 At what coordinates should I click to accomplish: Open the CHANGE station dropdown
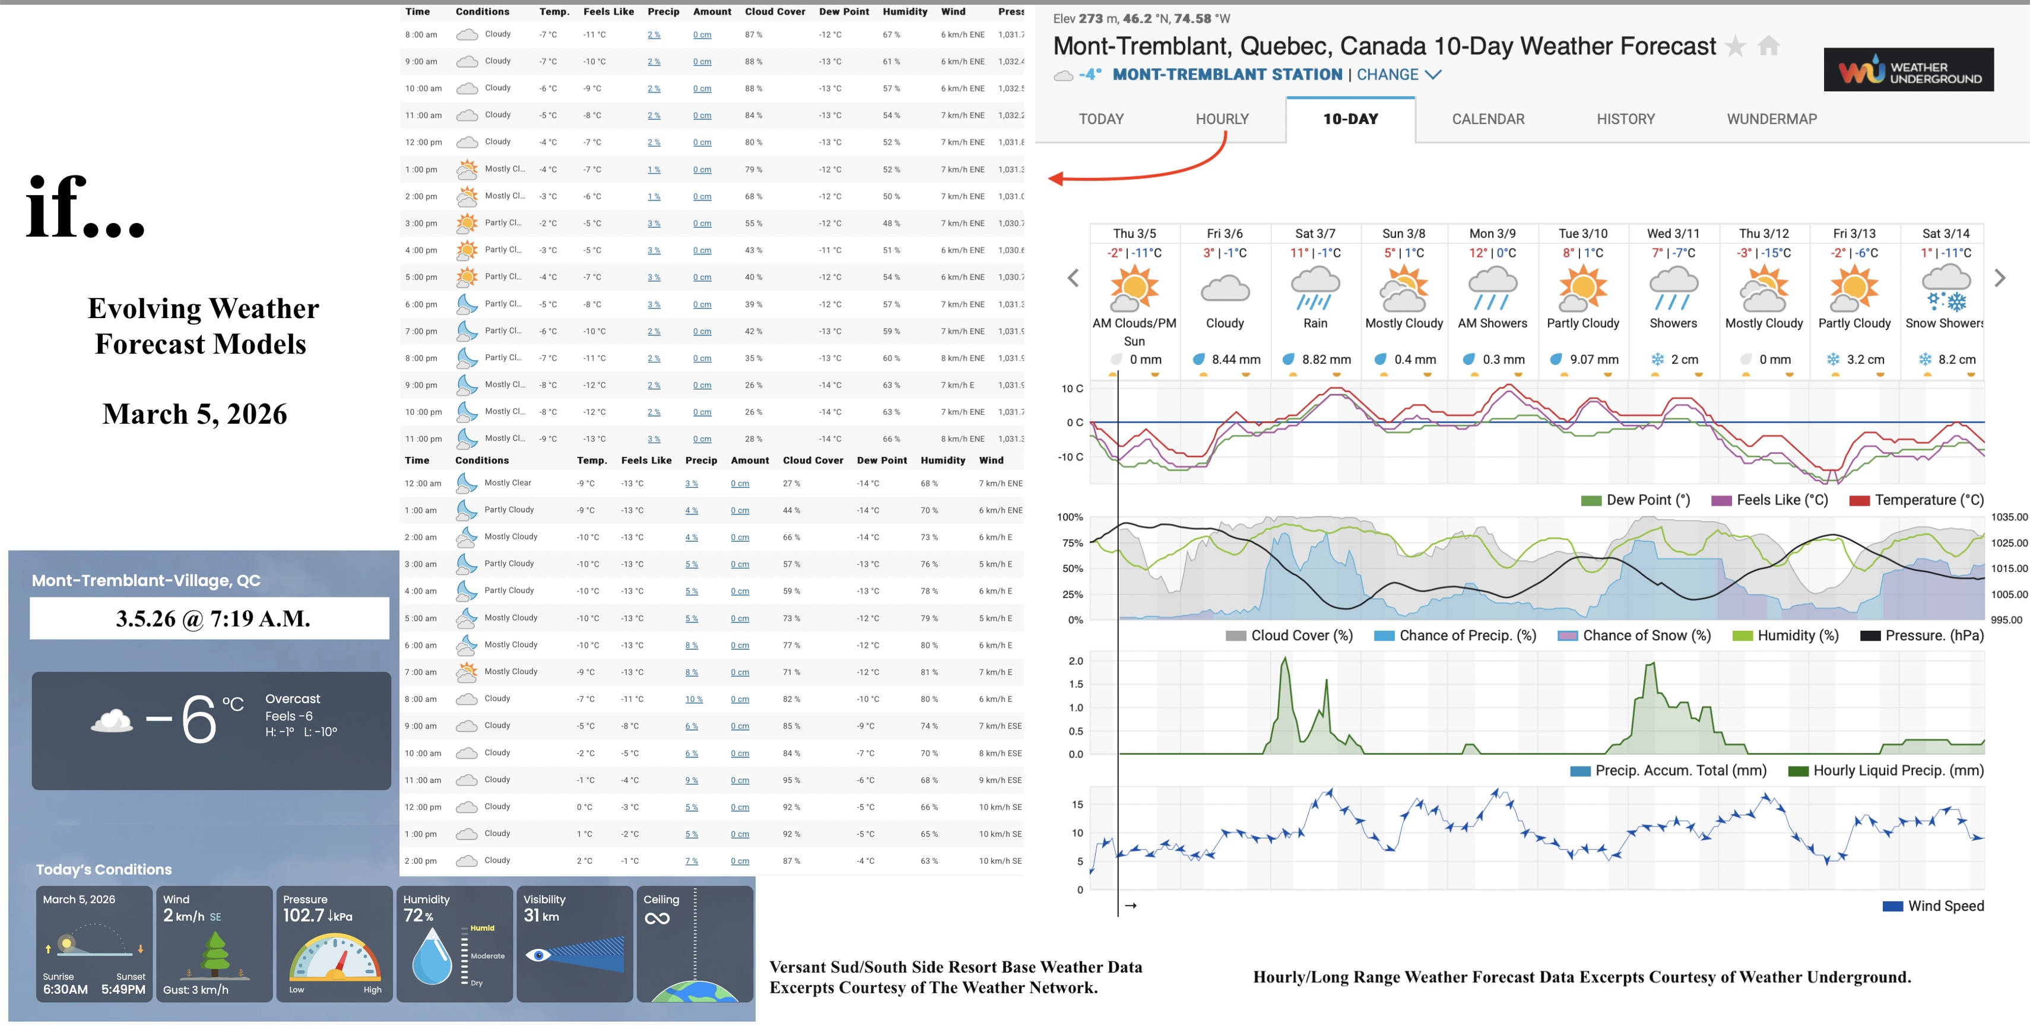point(1391,75)
